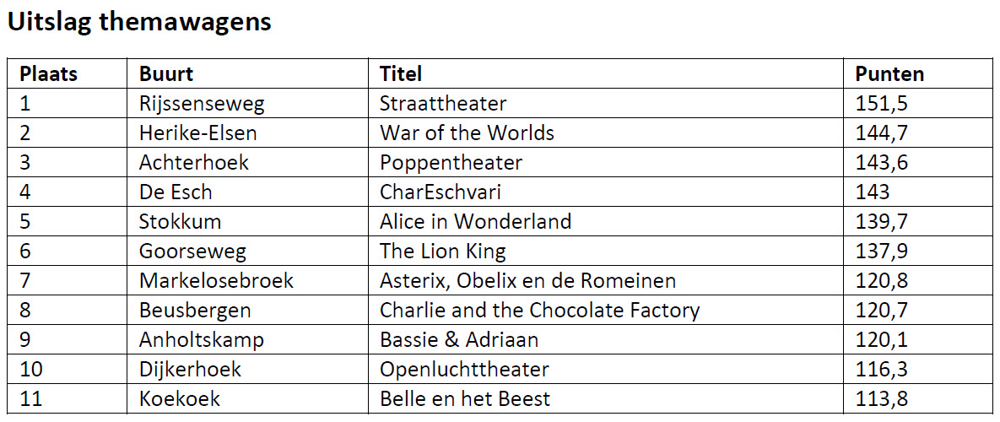This screenshot has width=1000, height=422.
Task: Click the 'Titel' column header
Action: 401,74
